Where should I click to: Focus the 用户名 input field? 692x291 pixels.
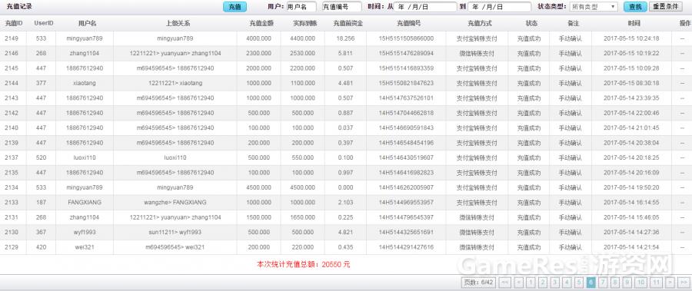coord(301,7)
